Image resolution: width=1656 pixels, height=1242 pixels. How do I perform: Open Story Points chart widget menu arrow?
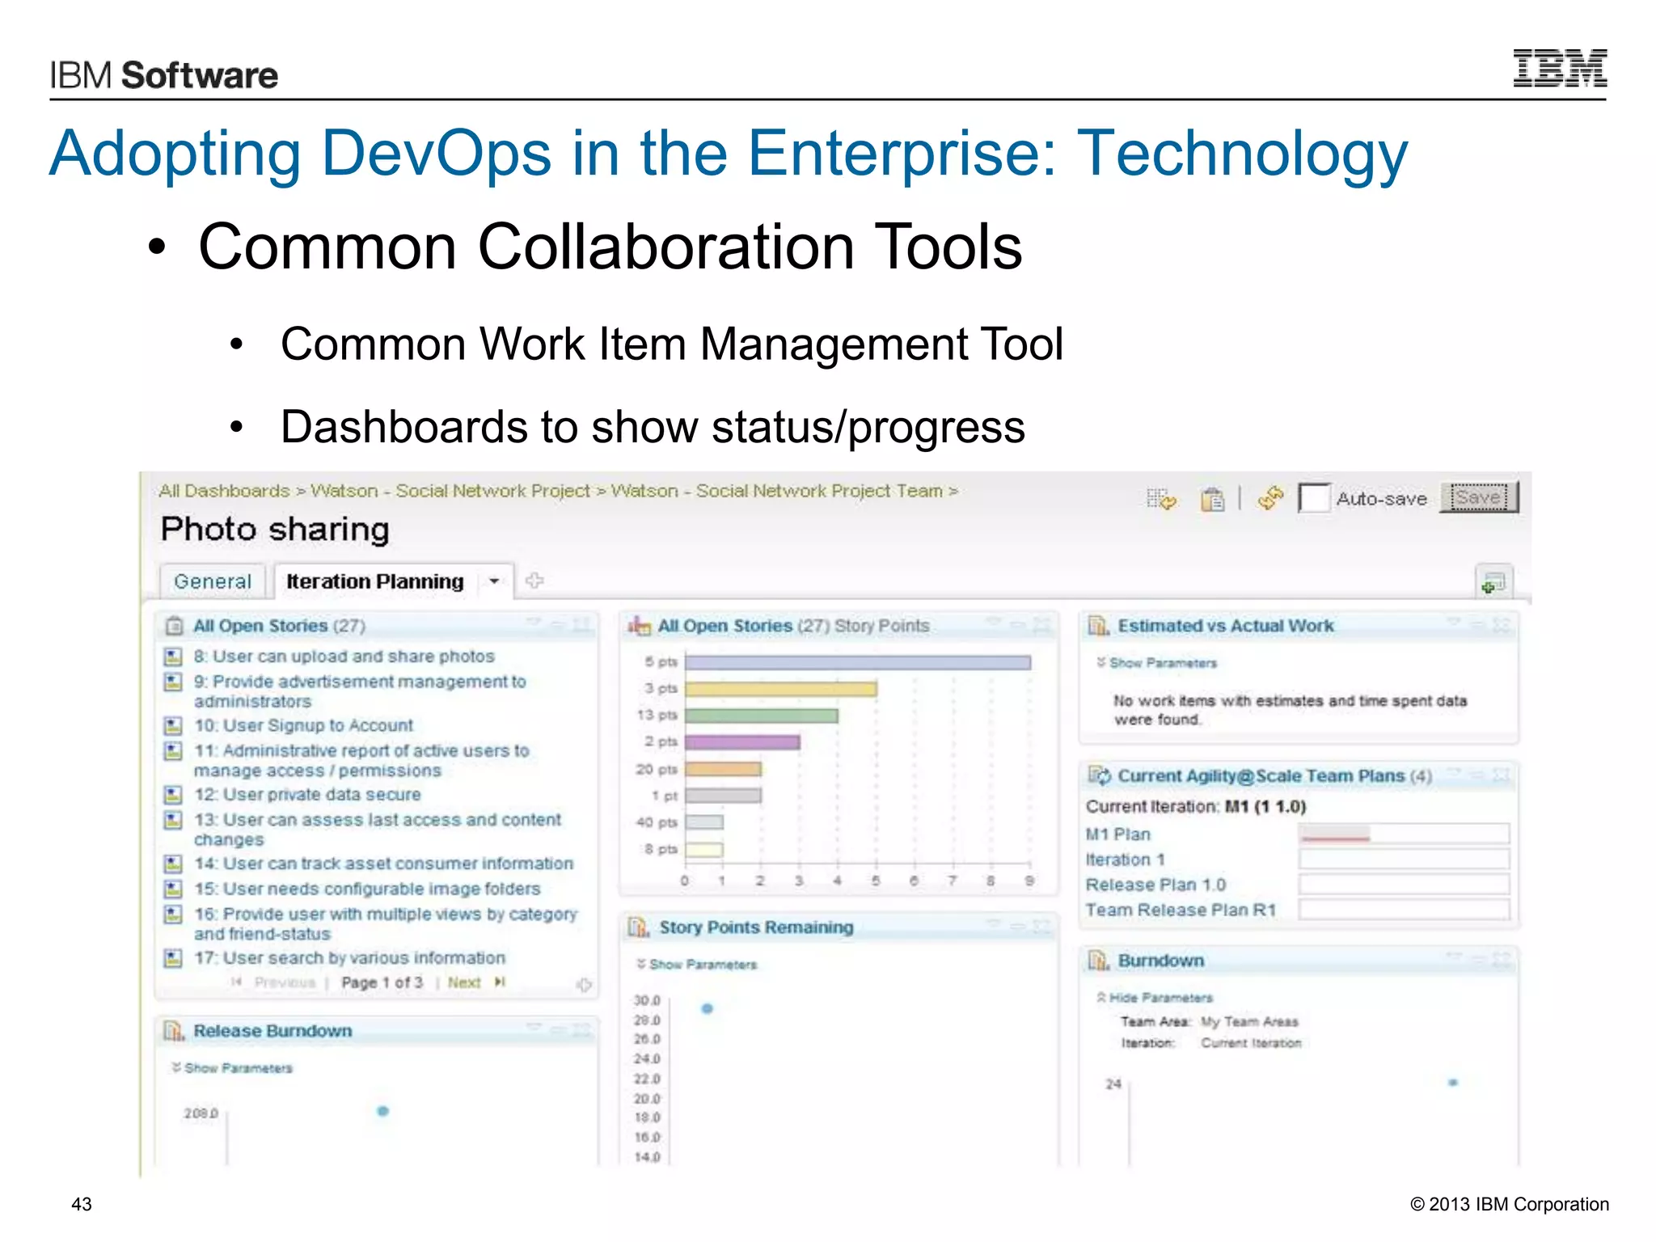(995, 623)
